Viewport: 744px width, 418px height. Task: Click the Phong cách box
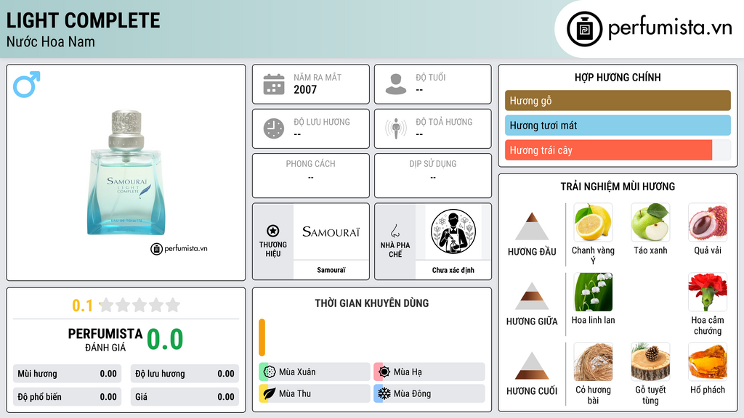(311, 176)
